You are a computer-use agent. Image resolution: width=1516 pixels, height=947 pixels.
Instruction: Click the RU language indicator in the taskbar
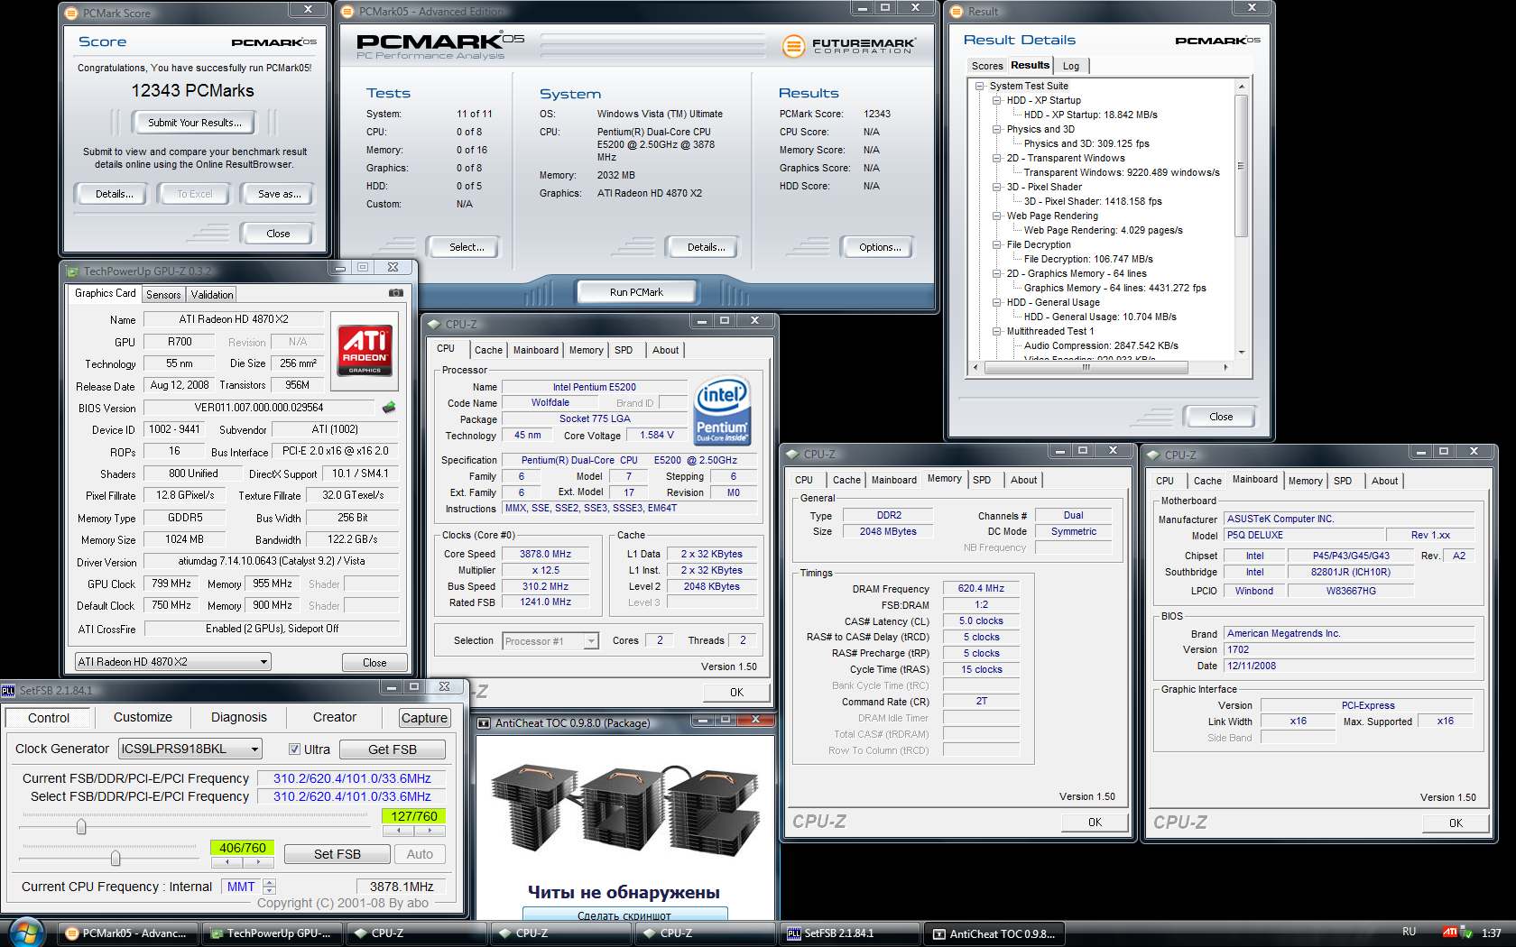(x=1410, y=932)
